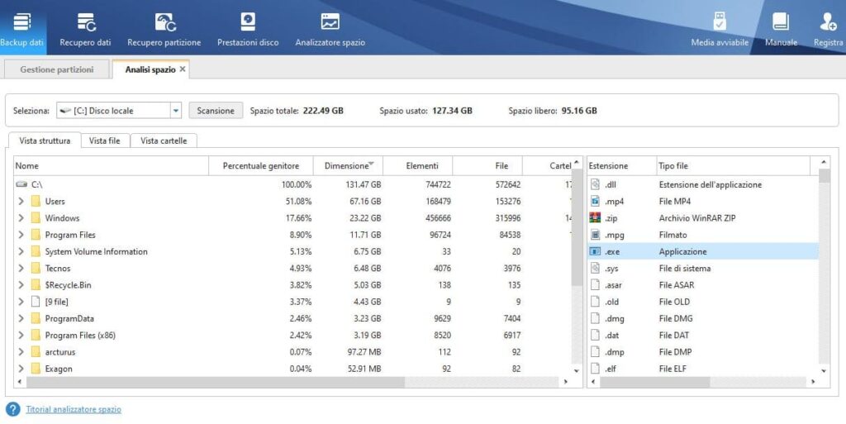Open the Backup dati tool
846x424 pixels.
(x=22, y=29)
